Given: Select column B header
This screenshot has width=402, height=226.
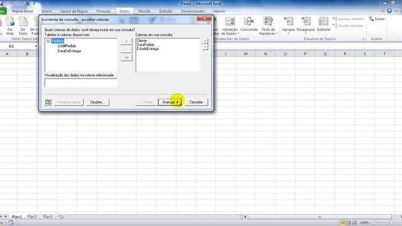Looking at the screenshot, I should pyautogui.click(x=27, y=54).
